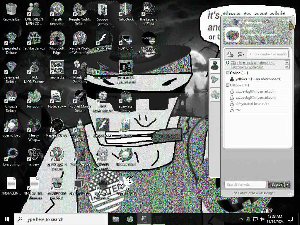Click the taskbar Type here to search box
This screenshot has width=300, height=225.
pyautogui.click(x=61, y=219)
